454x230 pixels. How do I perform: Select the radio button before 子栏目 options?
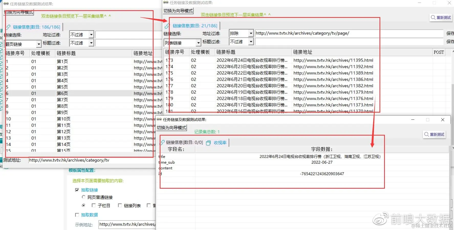point(83,205)
